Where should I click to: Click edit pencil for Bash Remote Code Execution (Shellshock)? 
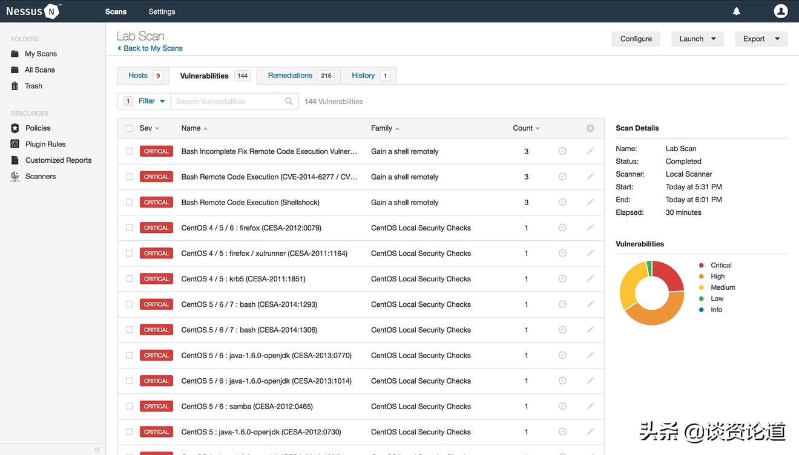590,202
